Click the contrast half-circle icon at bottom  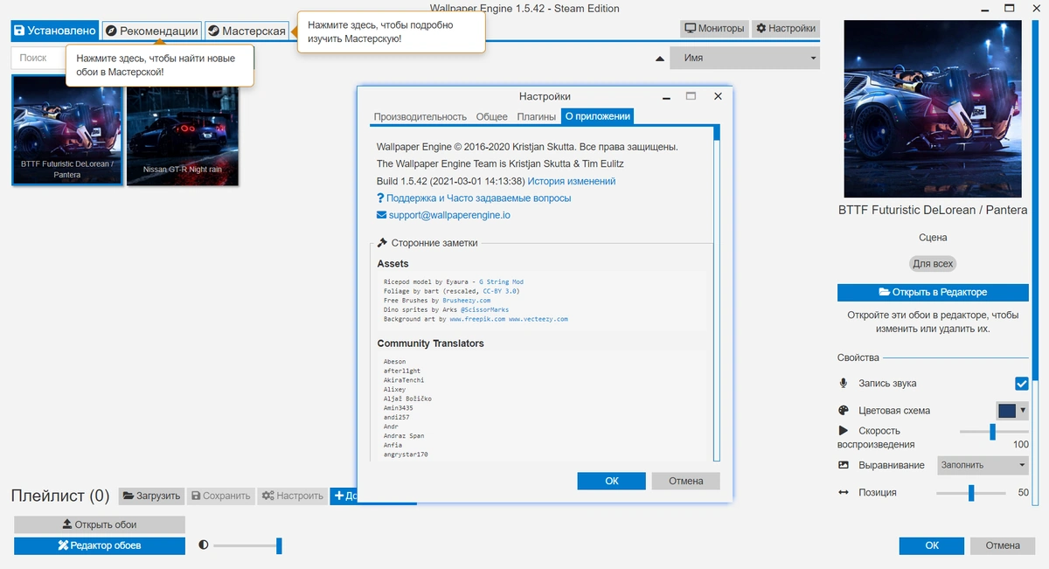click(x=204, y=545)
